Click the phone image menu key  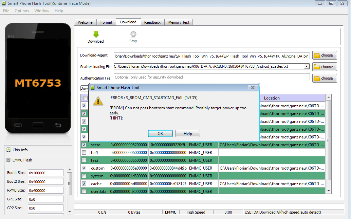(x=18, y=125)
